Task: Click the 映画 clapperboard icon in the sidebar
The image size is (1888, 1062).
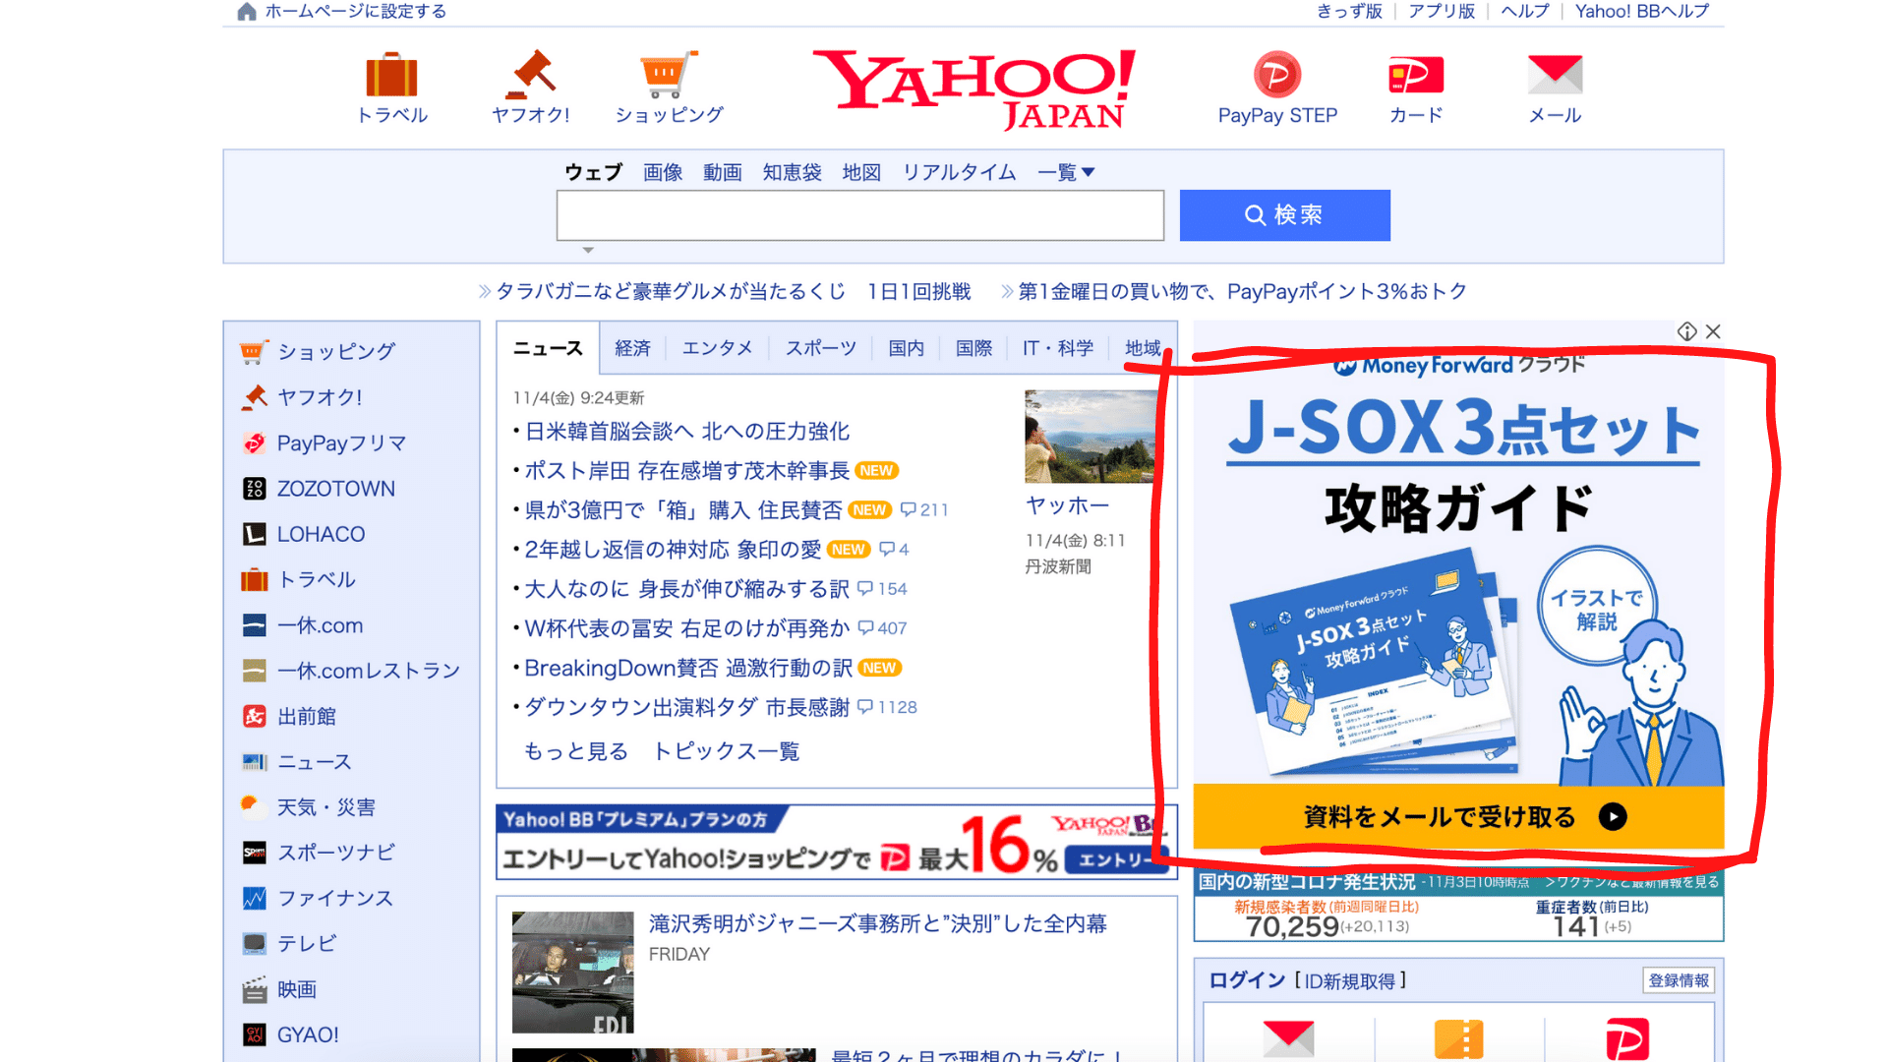Action: tap(254, 989)
